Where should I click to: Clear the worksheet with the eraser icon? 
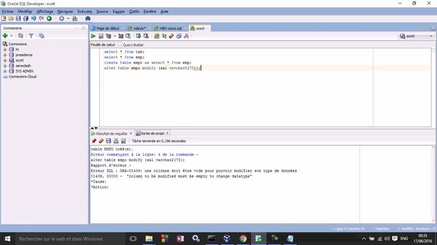coord(171,36)
